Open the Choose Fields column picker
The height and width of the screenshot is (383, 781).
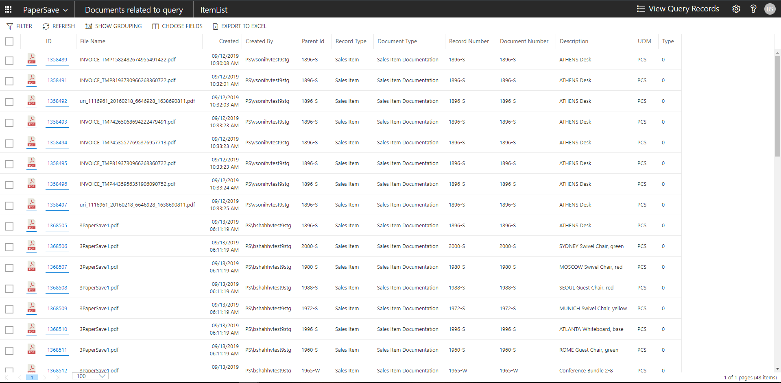177,26
